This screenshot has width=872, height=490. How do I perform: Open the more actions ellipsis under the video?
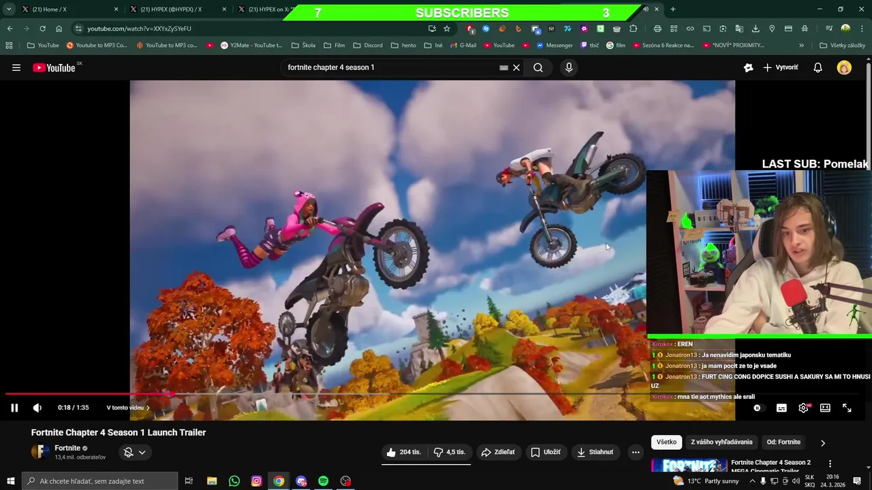tap(636, 452)
